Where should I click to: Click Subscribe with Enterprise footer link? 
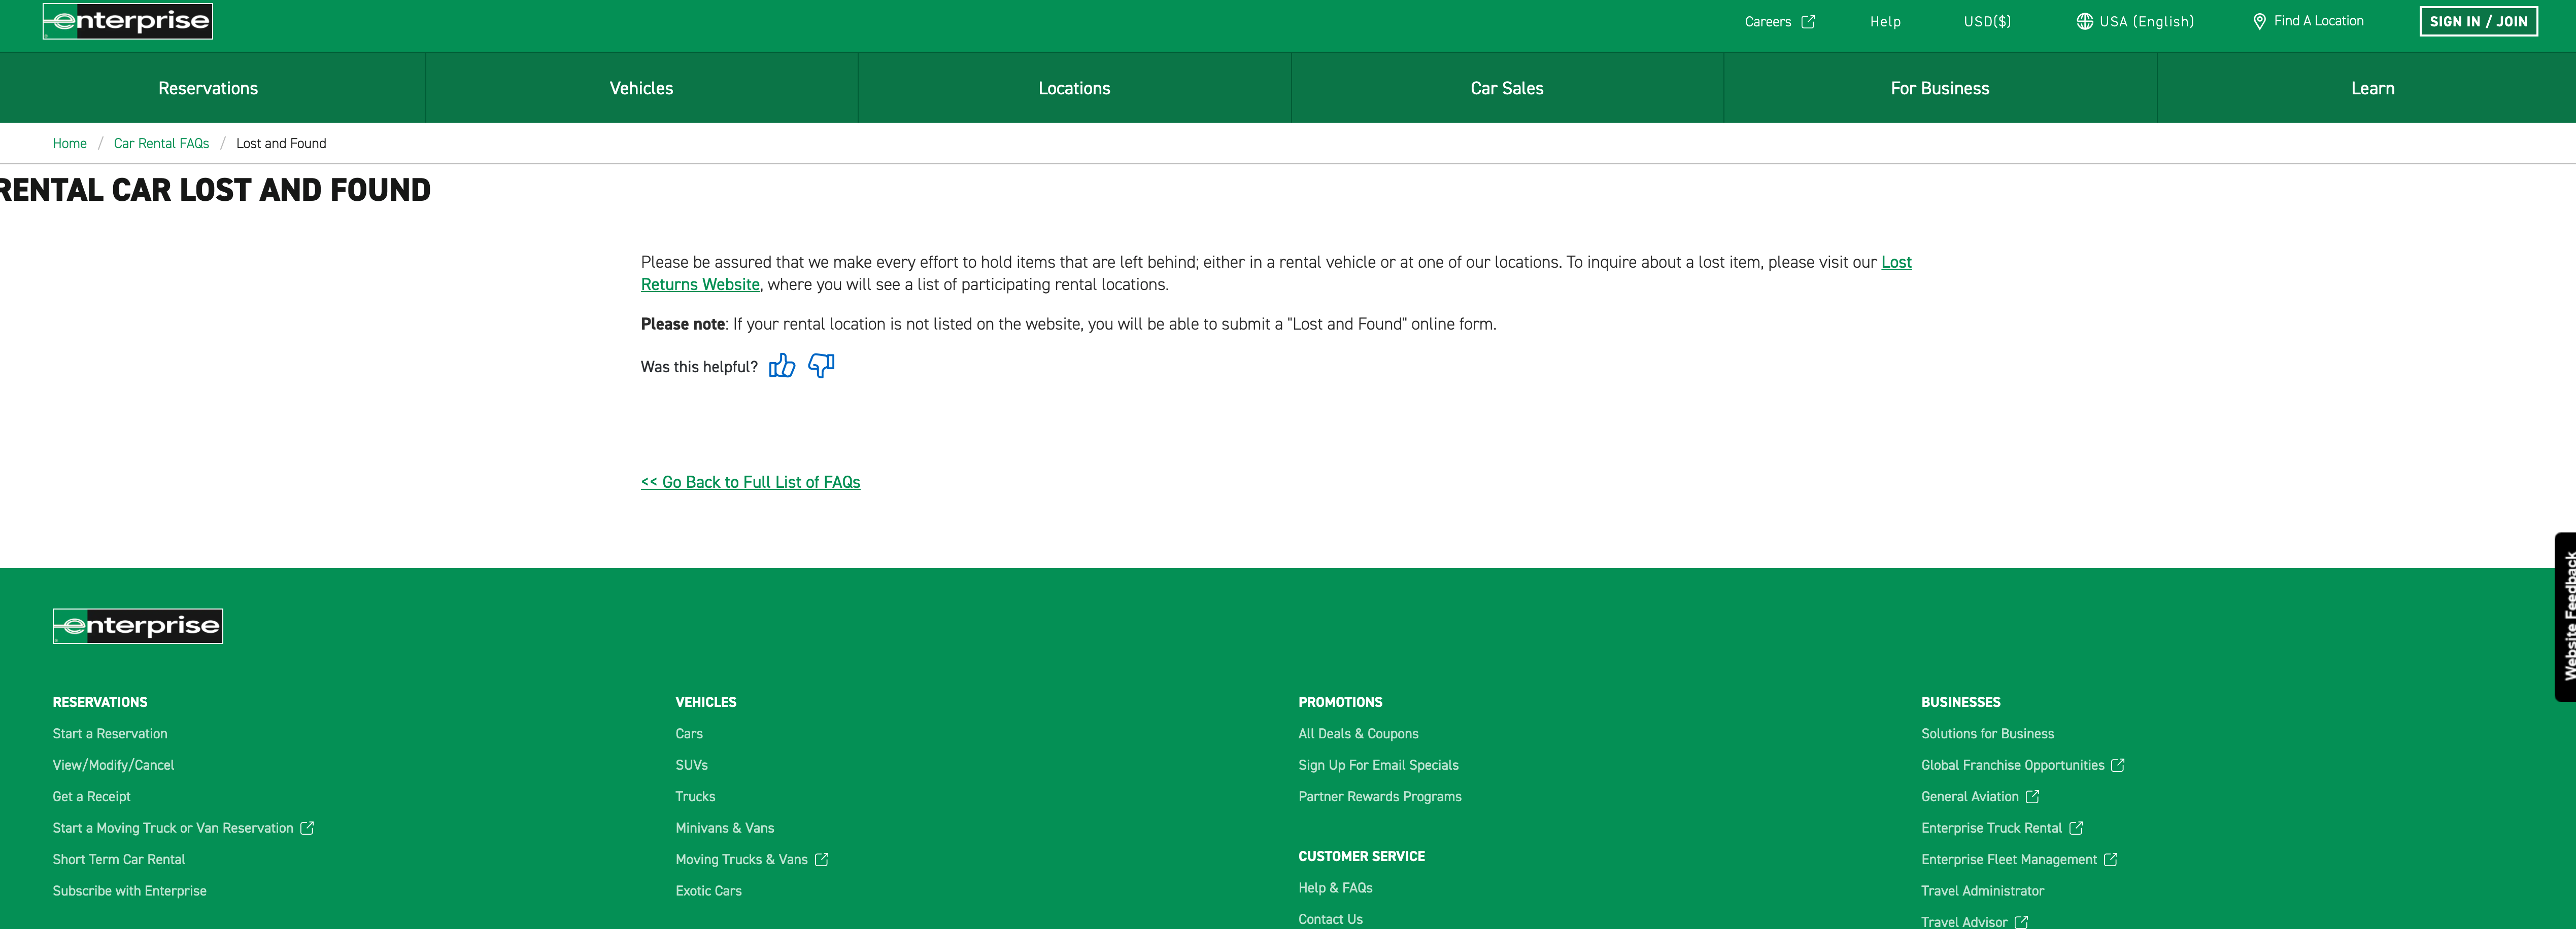[129, 891]
